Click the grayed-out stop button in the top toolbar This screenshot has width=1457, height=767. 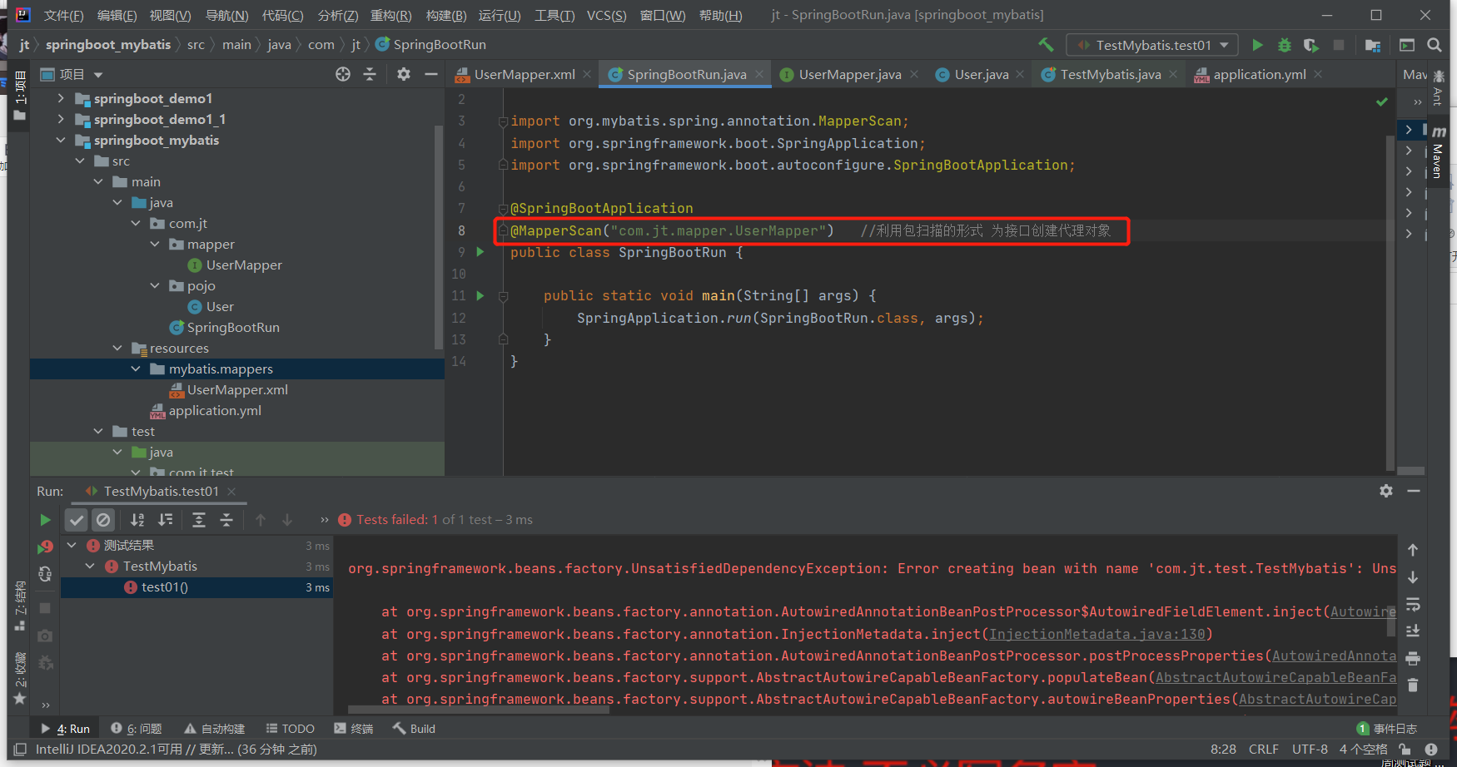pos(1339,45)
